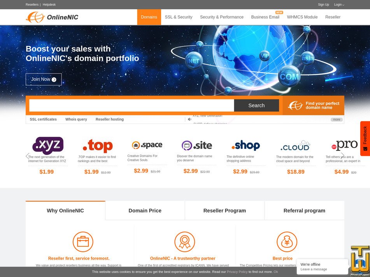Click Reseller first, service foremost heading
The width and height of the screenshot is (370, 277).
coord(79,258)
